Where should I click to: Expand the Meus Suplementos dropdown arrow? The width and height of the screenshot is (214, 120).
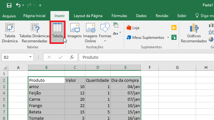click(168, 38)
